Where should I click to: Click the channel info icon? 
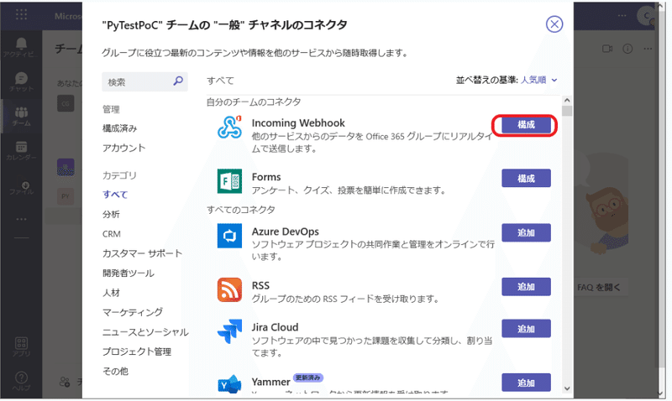click(627, 49)
